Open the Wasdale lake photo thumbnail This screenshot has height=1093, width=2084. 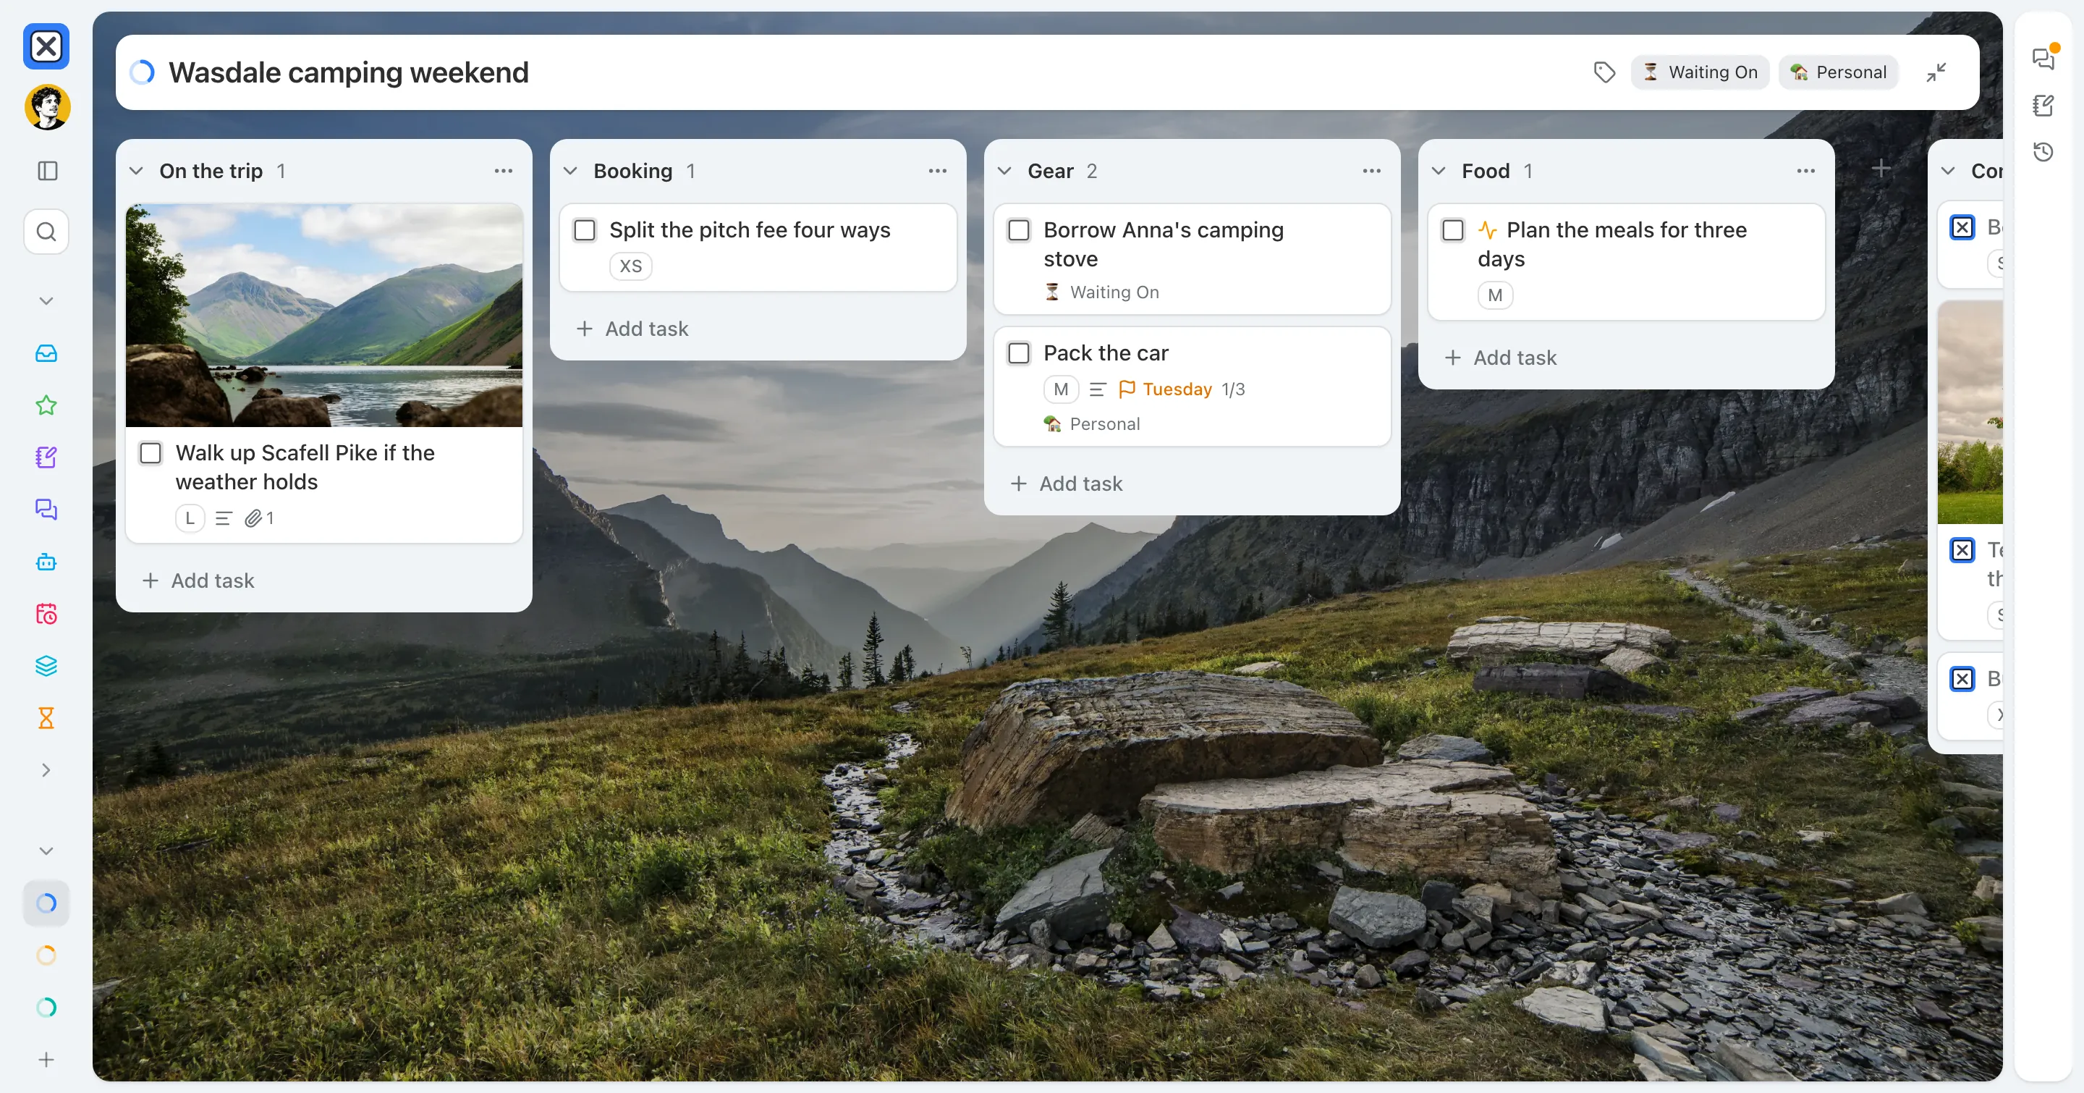click(323, 316)
